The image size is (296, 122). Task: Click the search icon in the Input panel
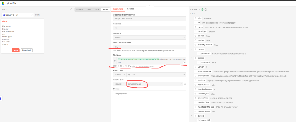point(71,10)
